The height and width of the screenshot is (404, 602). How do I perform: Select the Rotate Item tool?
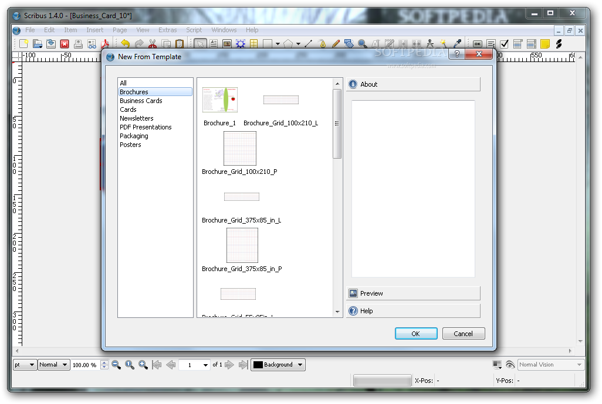(349, 44)
